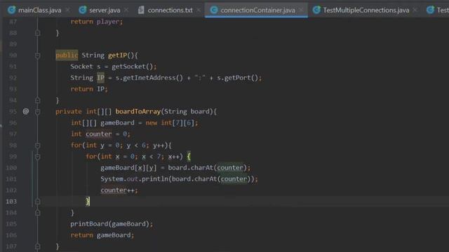Image resolution: width=449 pixels, height=252 pixels.
Task: Click the mainClass.java class icon
Action: click(11, 10)
